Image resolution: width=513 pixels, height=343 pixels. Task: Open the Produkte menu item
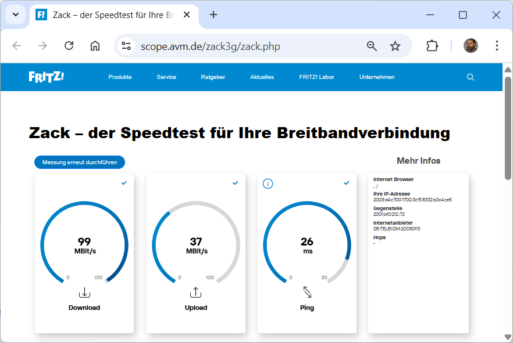120,77
